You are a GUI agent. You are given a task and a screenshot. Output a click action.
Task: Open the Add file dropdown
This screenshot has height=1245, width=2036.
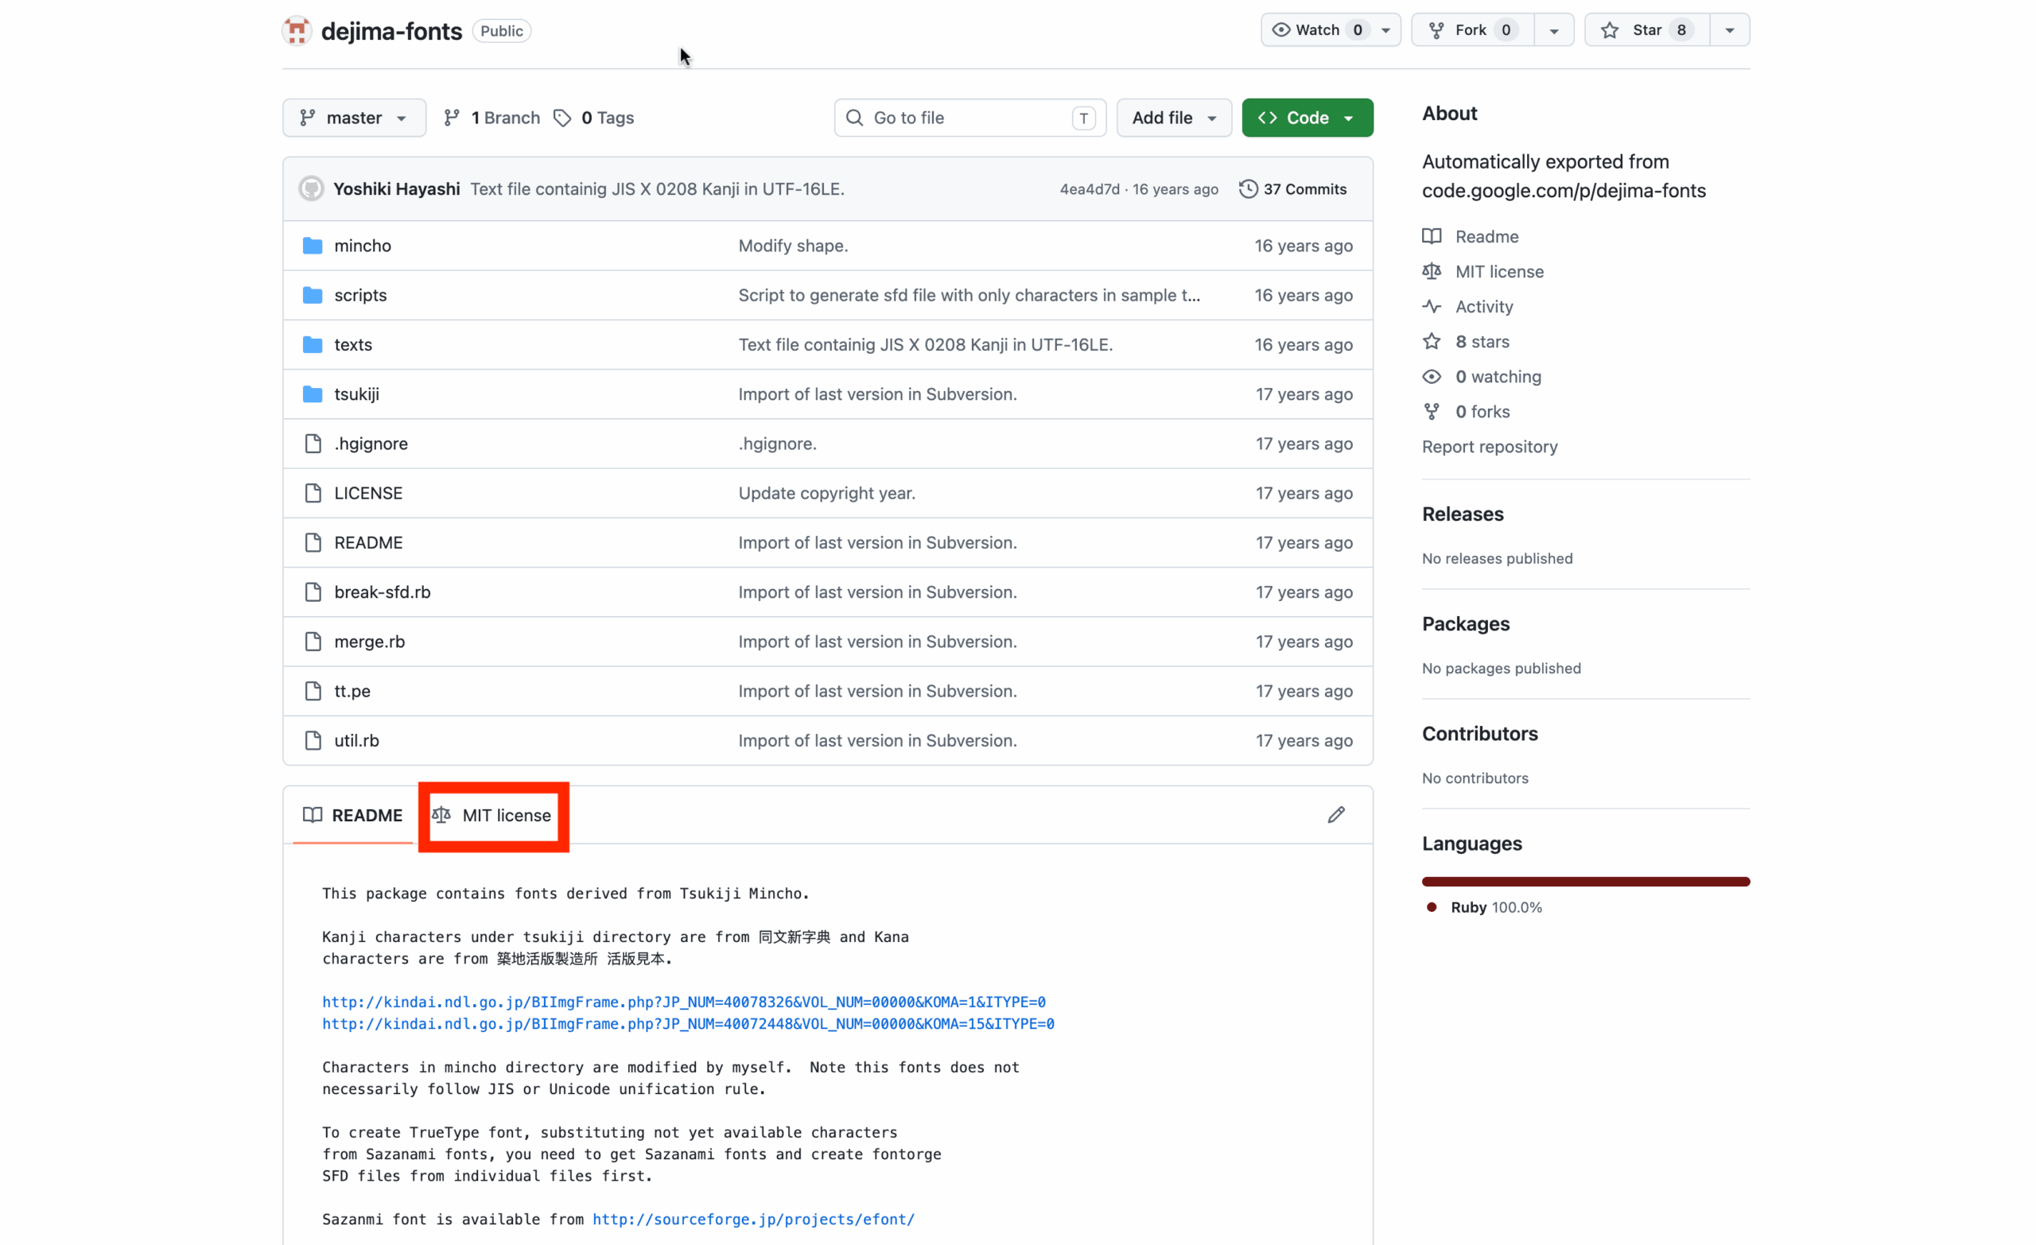tap(1173, 118)
